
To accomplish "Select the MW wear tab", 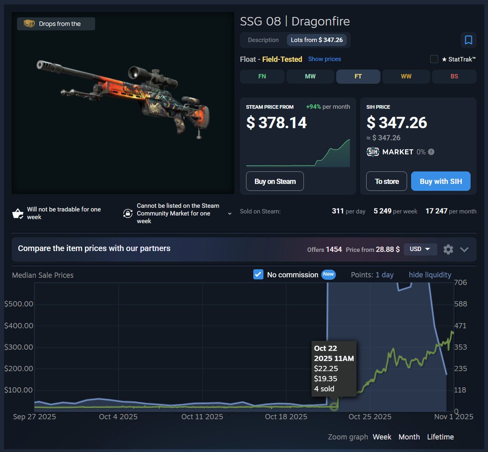I will coord(310,76).
